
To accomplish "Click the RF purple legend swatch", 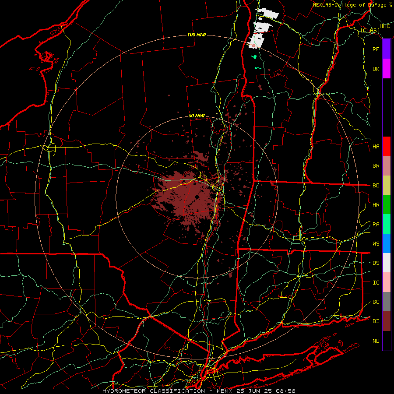I will tap(387, 49).
